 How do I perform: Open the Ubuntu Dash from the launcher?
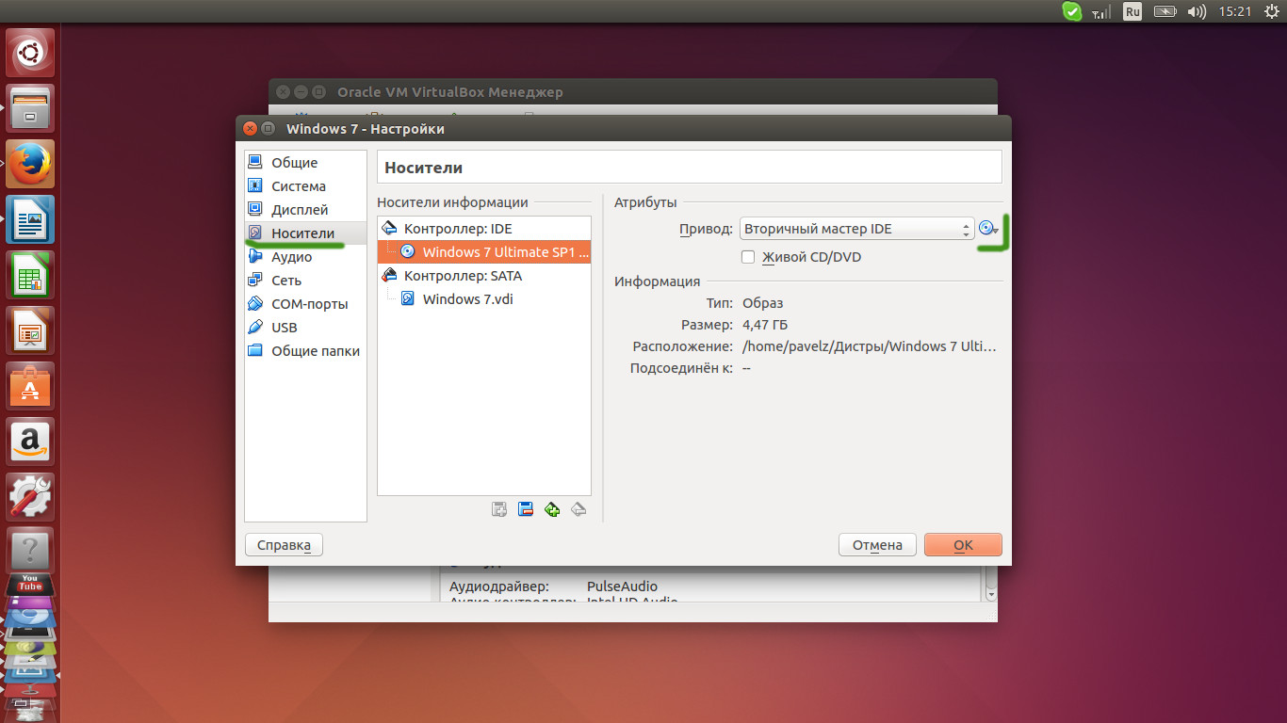coord(31,53)
